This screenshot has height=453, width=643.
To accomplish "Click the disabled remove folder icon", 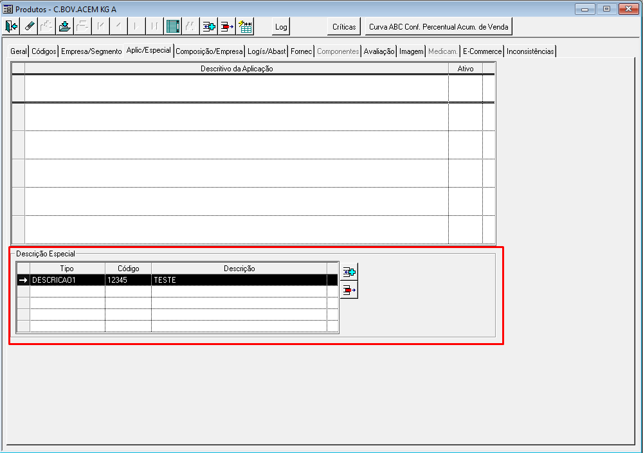I will (82, 26).
